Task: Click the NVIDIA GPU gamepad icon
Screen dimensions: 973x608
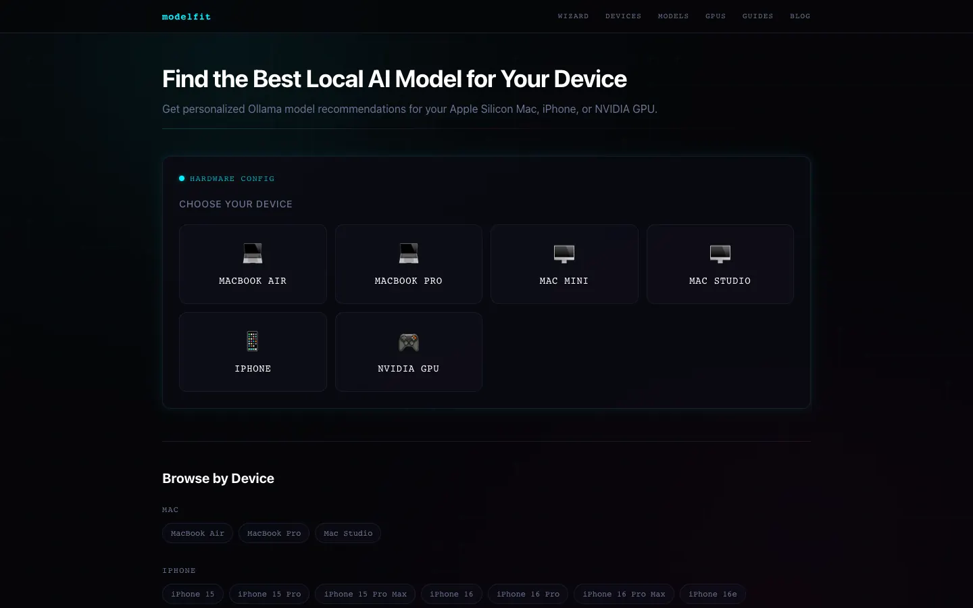Action: tap(409, 342)
